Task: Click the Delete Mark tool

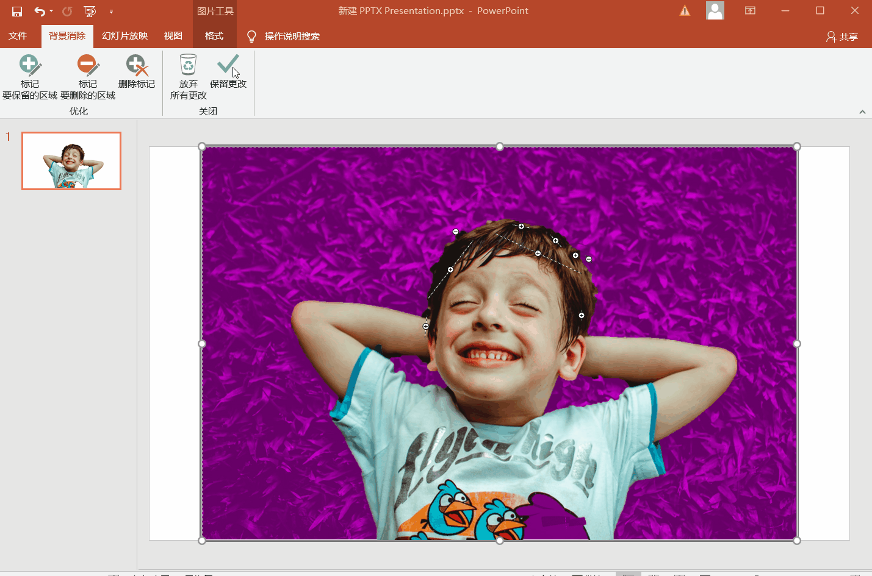Action: pos(136,71)
